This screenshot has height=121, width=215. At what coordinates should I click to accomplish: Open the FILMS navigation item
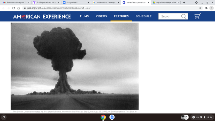[84, 16]
